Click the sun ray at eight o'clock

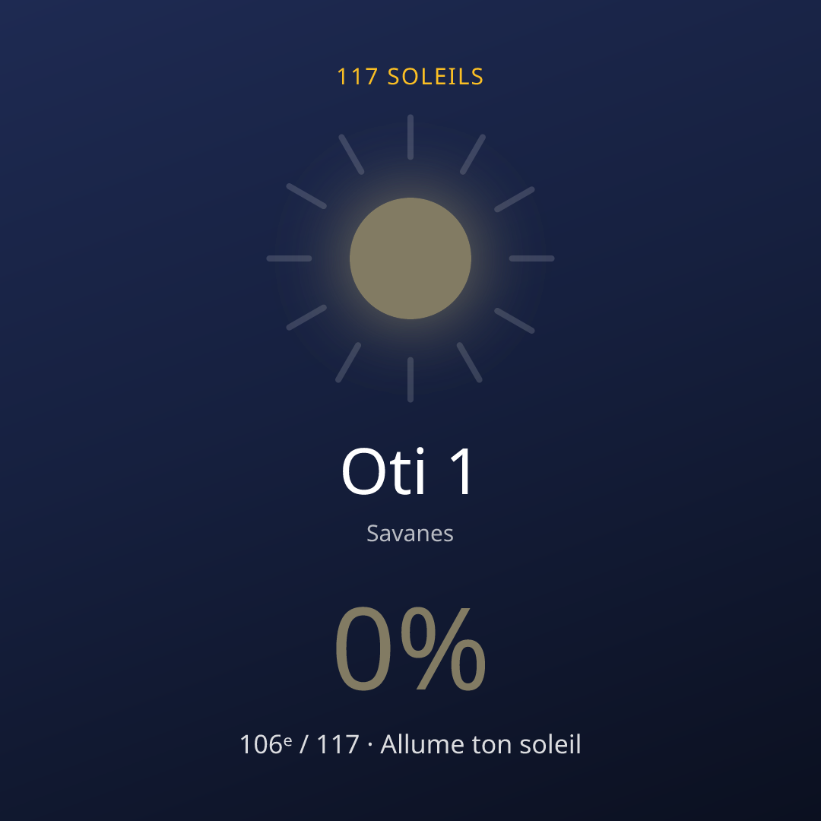point(306,317)
